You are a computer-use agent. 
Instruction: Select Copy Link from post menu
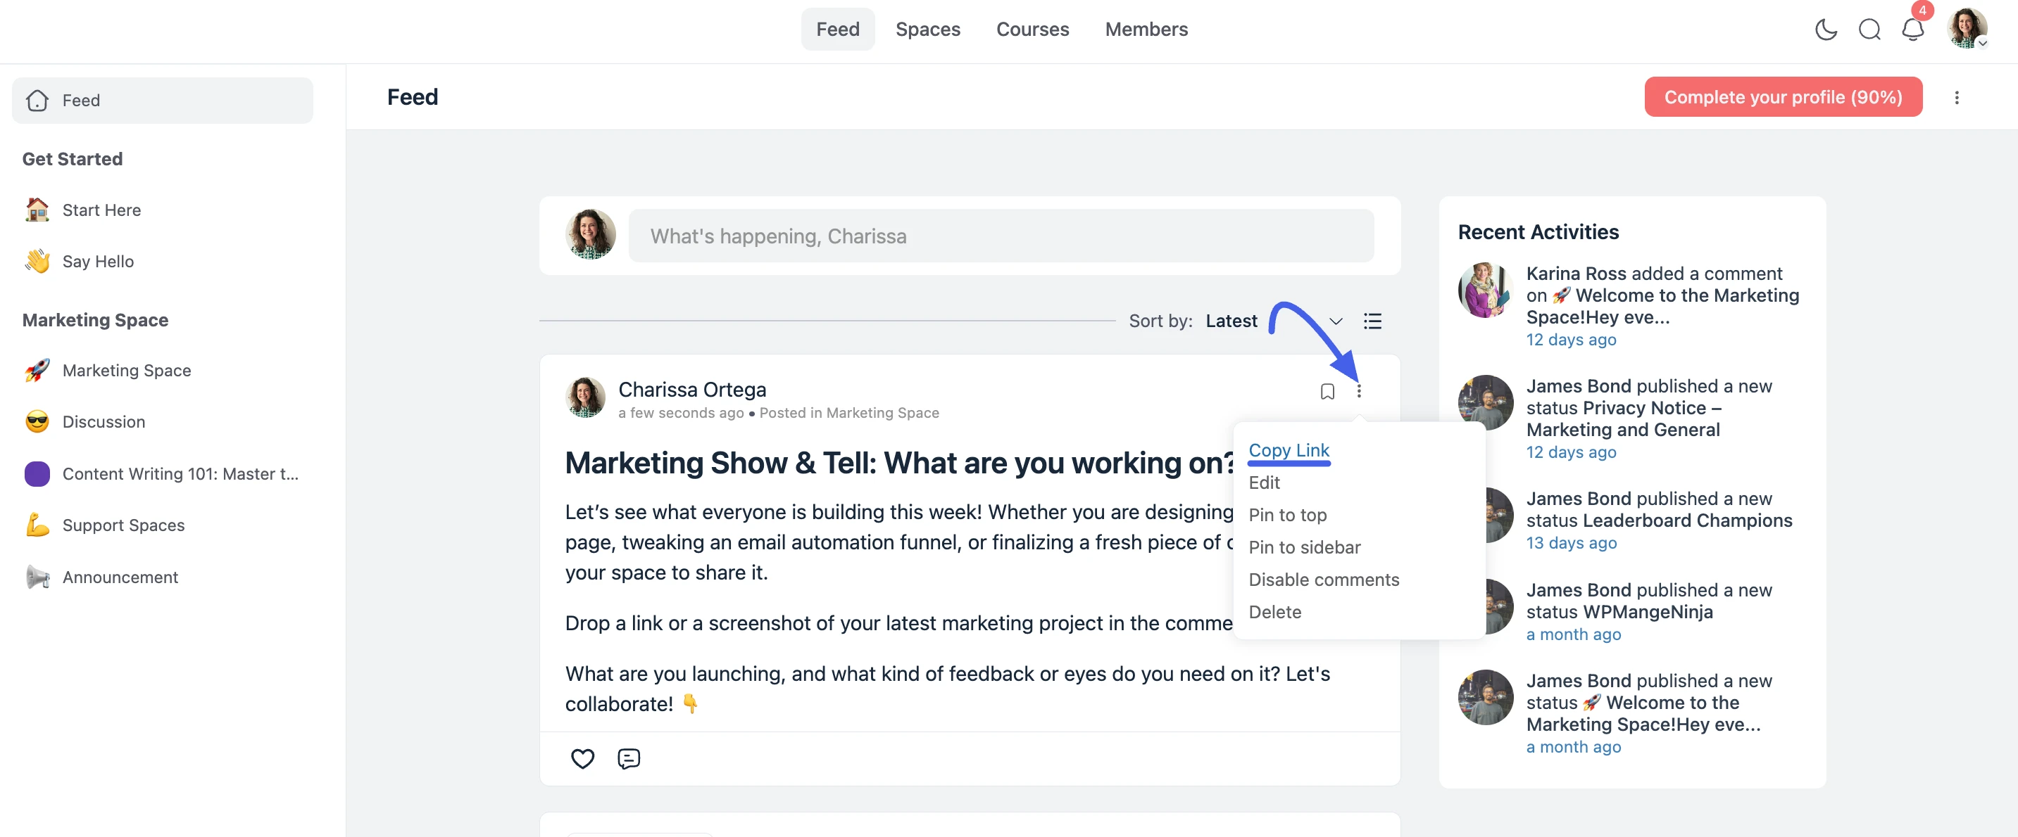click(1288, 451)
